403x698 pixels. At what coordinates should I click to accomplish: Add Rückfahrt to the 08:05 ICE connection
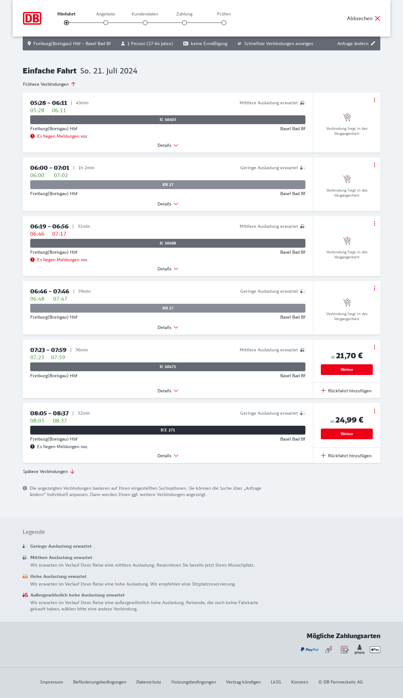(x=346, y=456)
